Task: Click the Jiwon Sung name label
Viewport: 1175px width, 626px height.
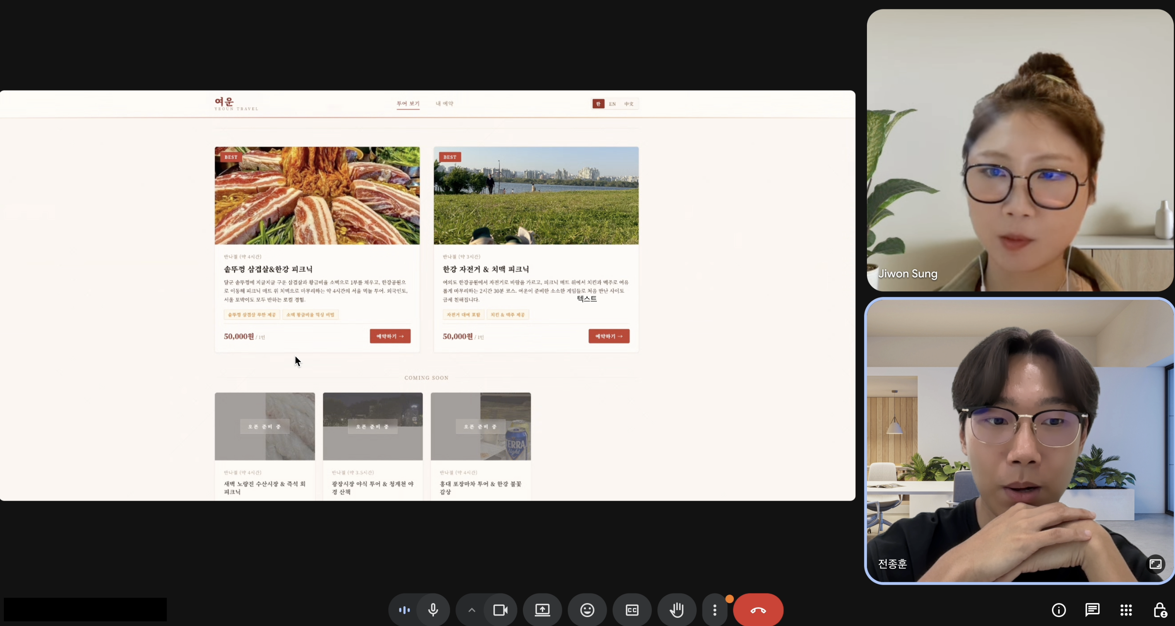Action: pos(908,274)
